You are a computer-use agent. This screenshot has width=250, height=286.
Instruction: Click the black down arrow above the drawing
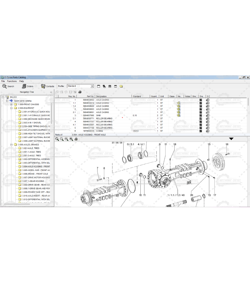(231, 139)
